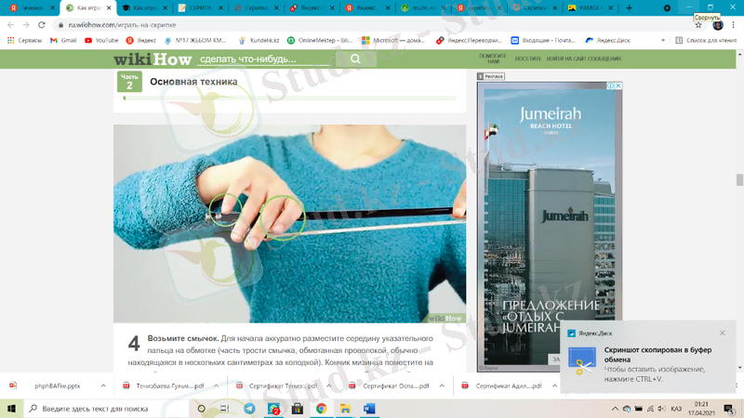Viewport: 744px width, 418px height.
Task: Reload the wikiHow page
Action: (x=42, y=25)
